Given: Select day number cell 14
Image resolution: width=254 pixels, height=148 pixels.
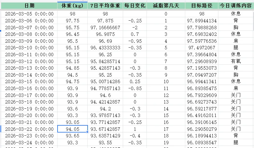Looking at the screenshot, I should 166,109.
